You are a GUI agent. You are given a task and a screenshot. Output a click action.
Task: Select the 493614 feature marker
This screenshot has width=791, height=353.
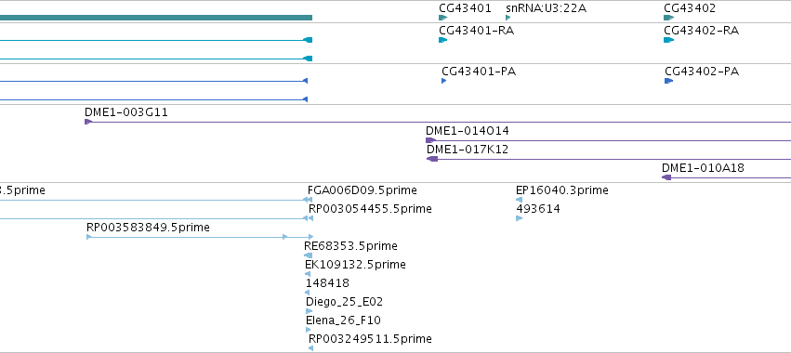point(519,218)
